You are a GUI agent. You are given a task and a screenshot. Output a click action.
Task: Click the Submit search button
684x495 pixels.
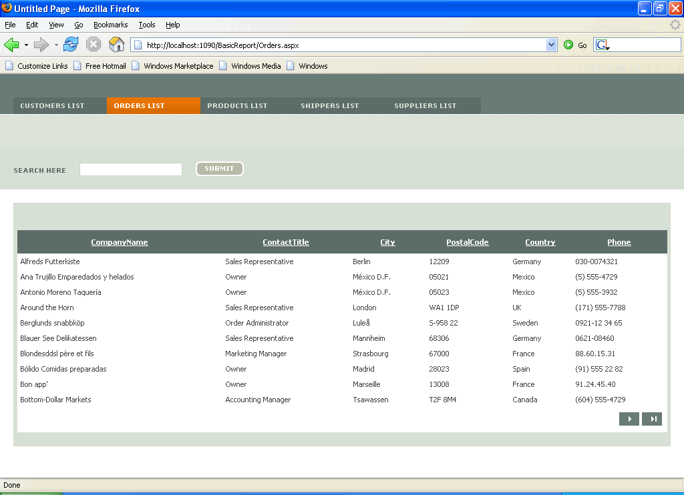tap(219, 169)
